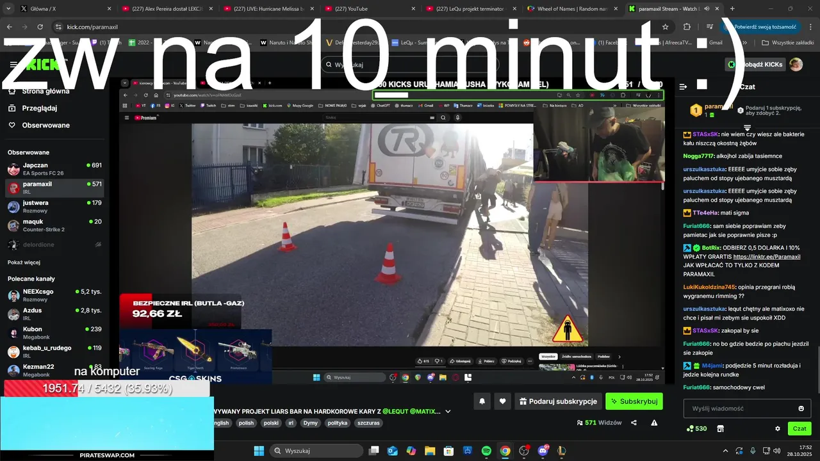The image size is (820, 461).
Task: Click the user profile avatar on Kick header
Action: click(796, 65)
